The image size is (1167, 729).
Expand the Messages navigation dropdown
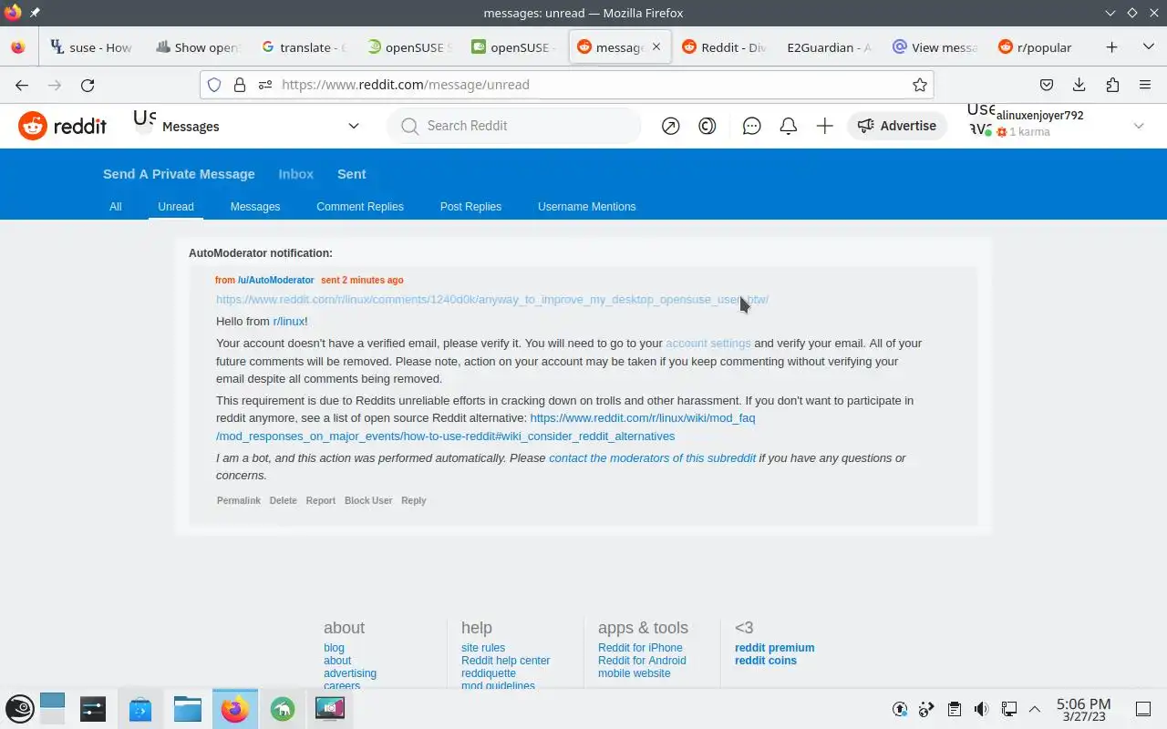point(354,126)
